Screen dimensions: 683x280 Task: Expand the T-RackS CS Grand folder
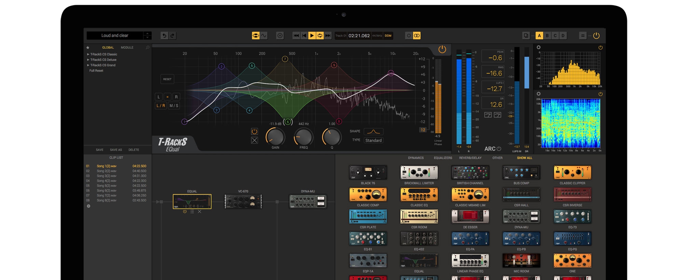pos(103,65)
